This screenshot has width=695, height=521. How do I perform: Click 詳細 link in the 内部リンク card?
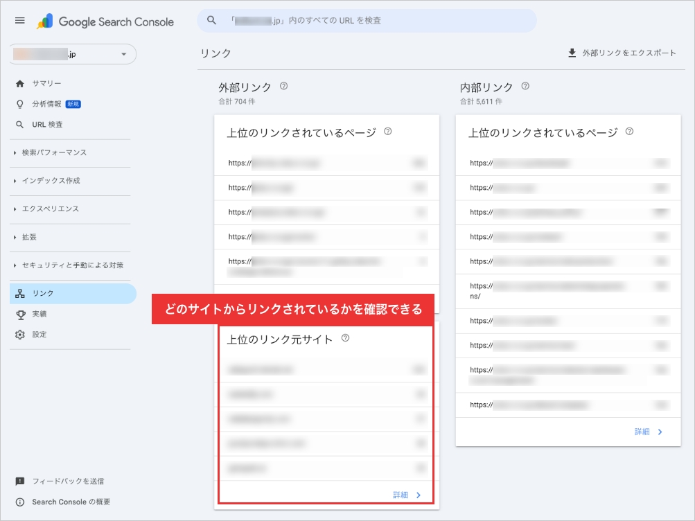coord(649,432)
